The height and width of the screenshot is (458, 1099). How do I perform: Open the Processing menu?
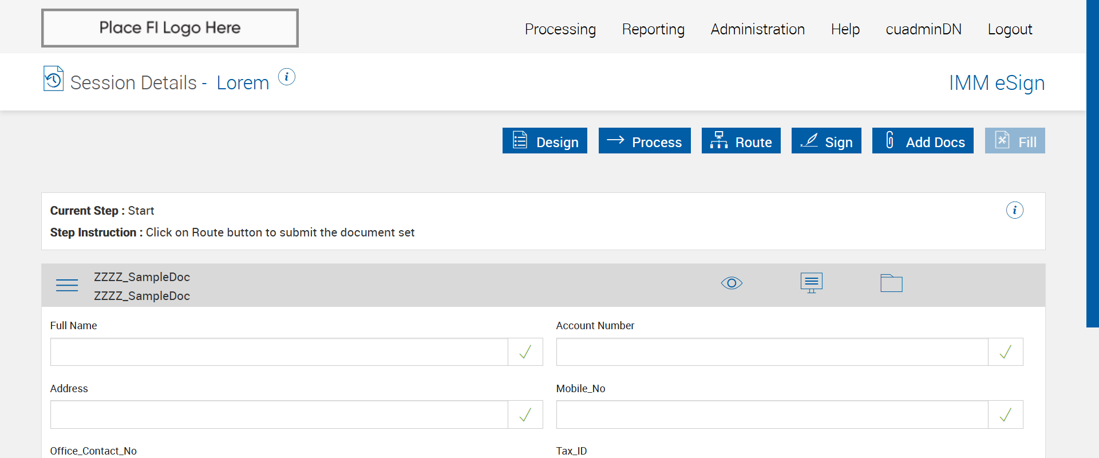[x=560, y=29]
